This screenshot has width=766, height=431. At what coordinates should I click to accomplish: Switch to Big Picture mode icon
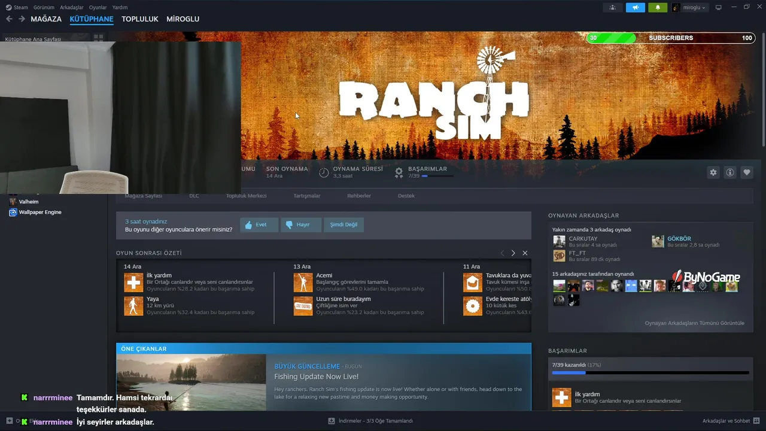719,7
